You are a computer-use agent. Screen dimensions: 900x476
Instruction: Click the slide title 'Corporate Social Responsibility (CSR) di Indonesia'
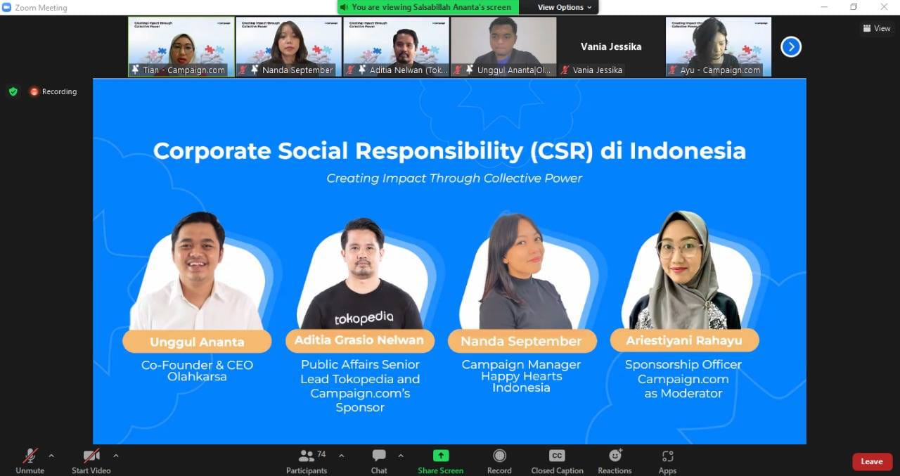point(449,151)
